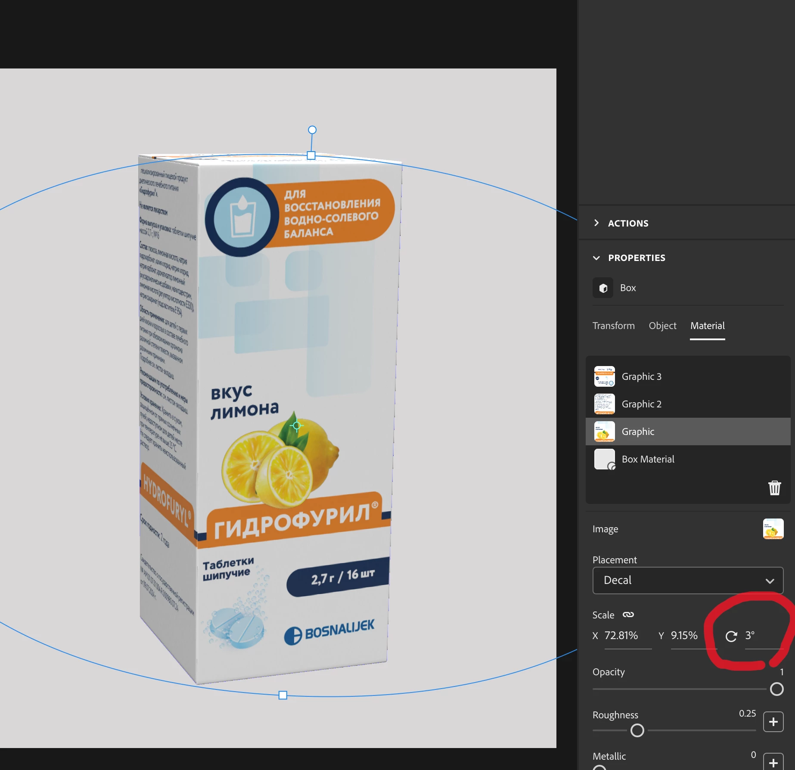Click the Placement label

[615, 560]
